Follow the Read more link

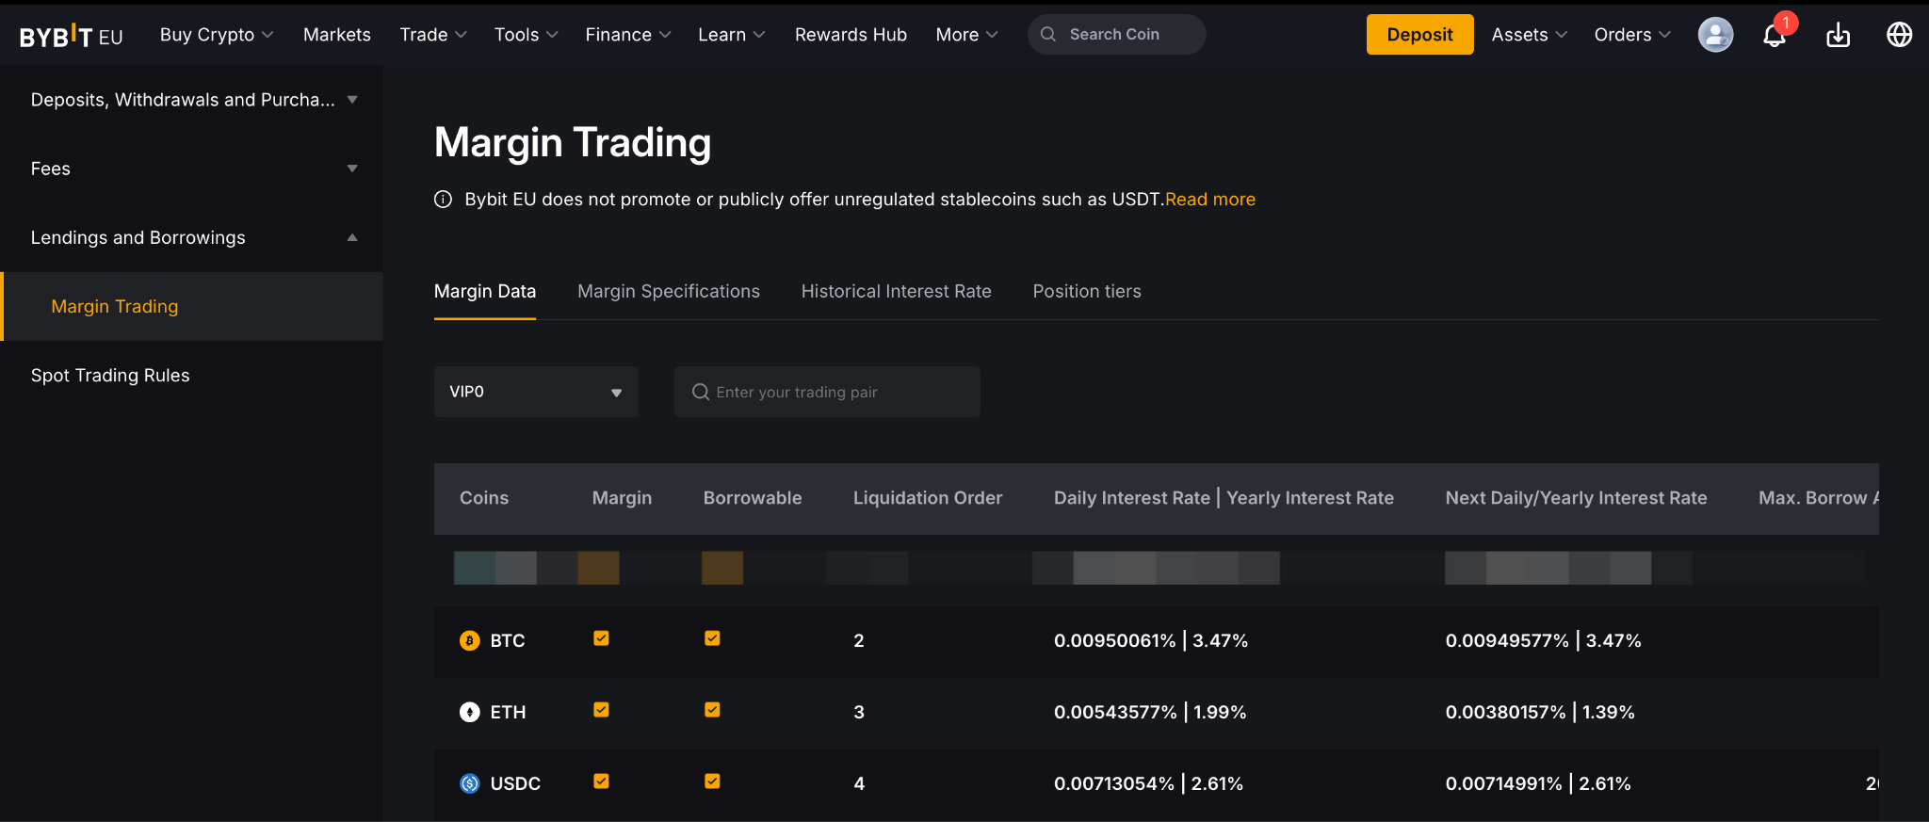click(x=1209, y=200)
